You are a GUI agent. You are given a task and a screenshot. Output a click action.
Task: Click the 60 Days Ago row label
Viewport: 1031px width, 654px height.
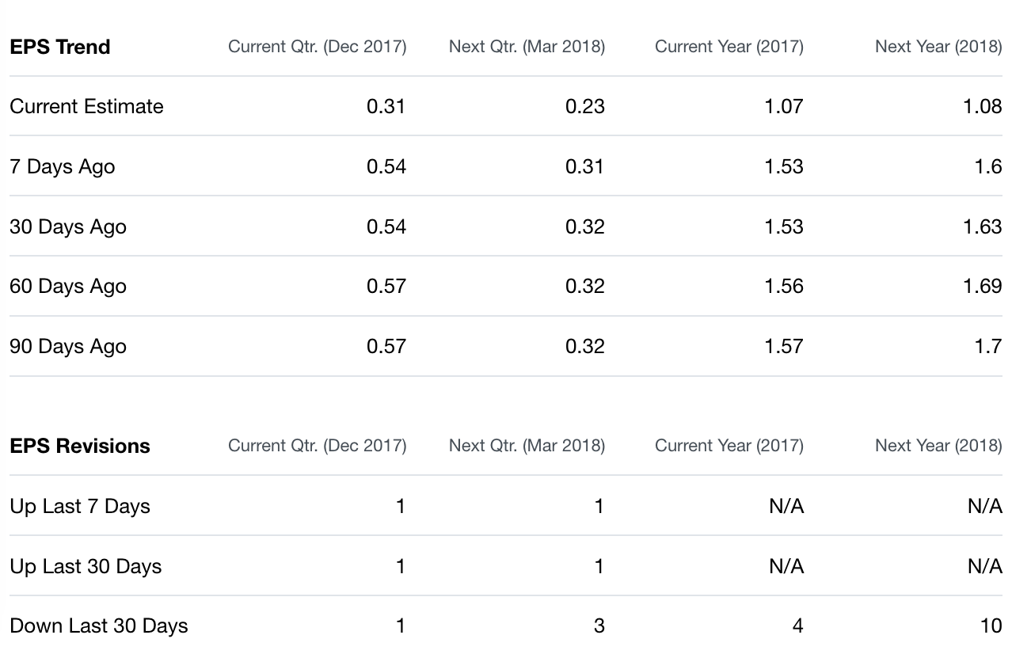point(68,286)
